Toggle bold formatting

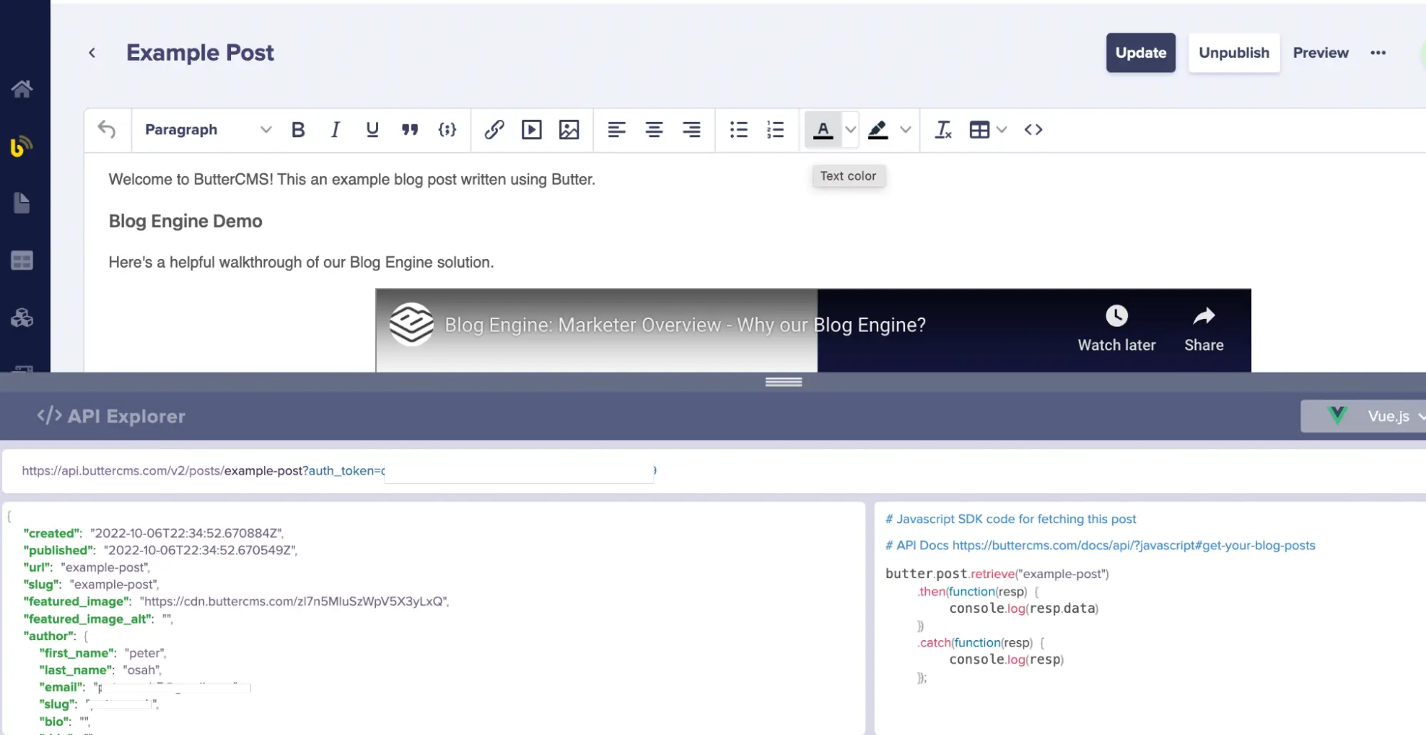coord(298,129)
